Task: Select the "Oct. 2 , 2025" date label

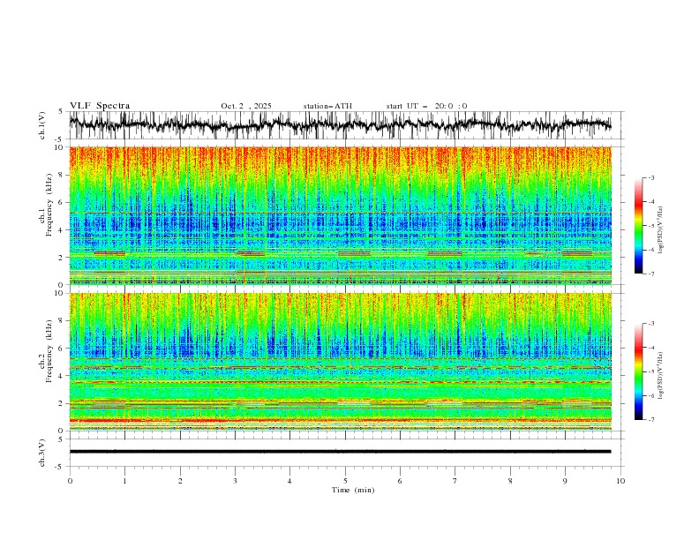Action: pos(246,106)
